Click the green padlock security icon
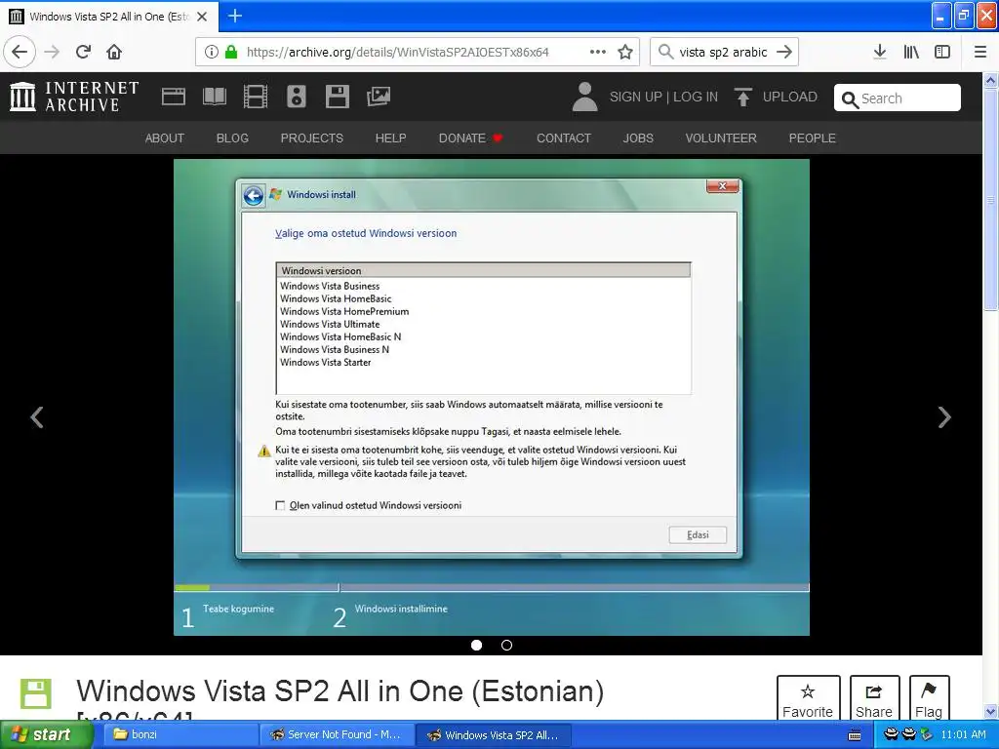999x749 pixels. [231, 52]
